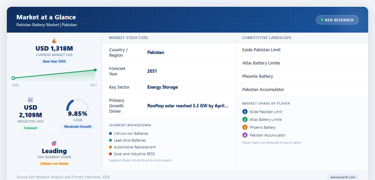Click the MARKET SHARE BY PLAYER heading
The width and height of the screenshot is (375, 180).
266,104
